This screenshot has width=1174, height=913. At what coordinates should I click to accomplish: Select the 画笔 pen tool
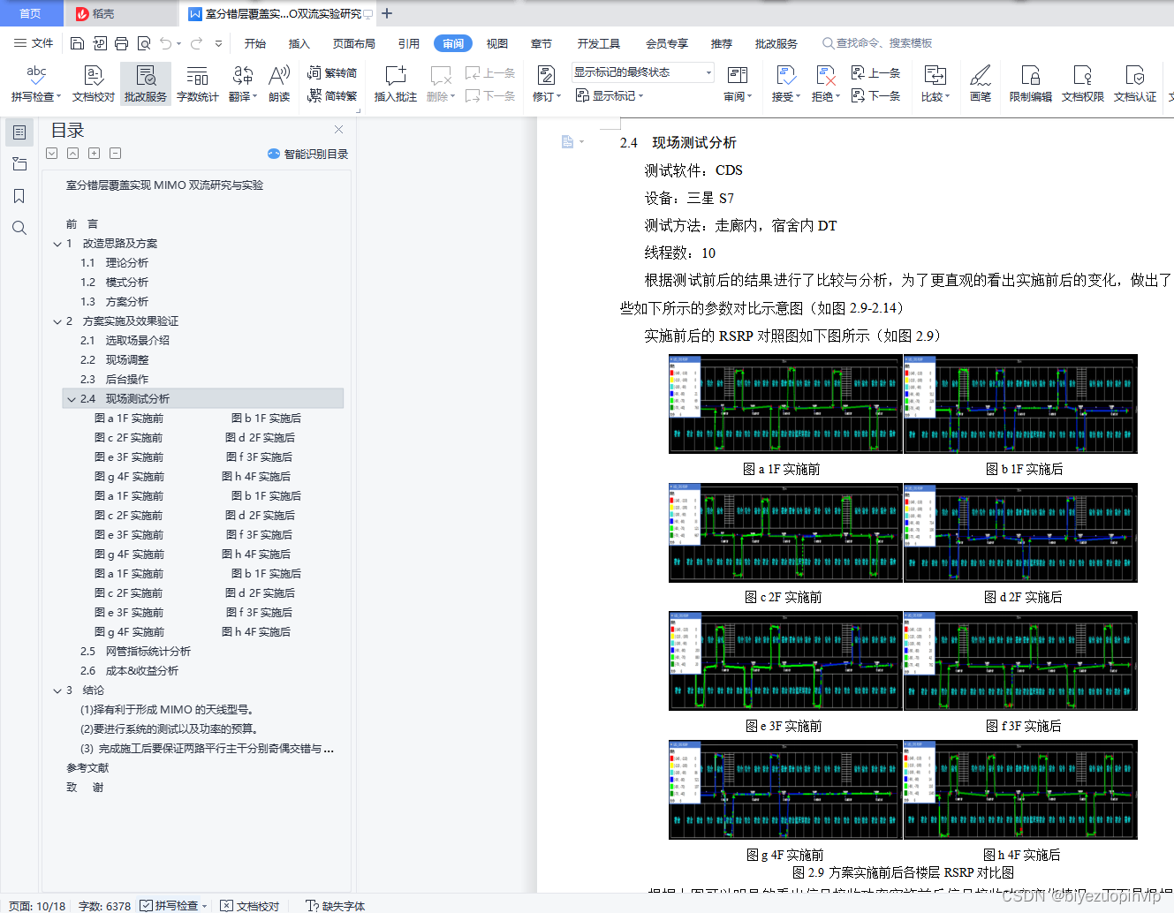981,84
